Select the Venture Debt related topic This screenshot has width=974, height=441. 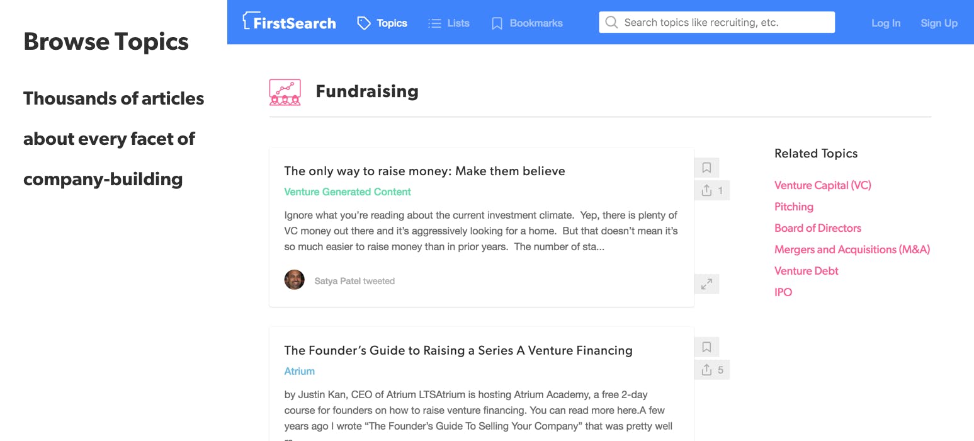[x=806, y=271]
